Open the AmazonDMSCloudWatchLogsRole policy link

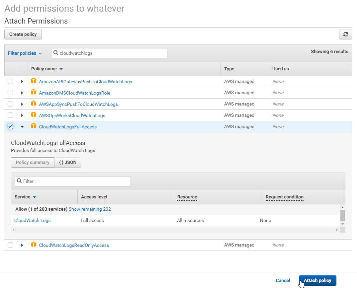74,93
